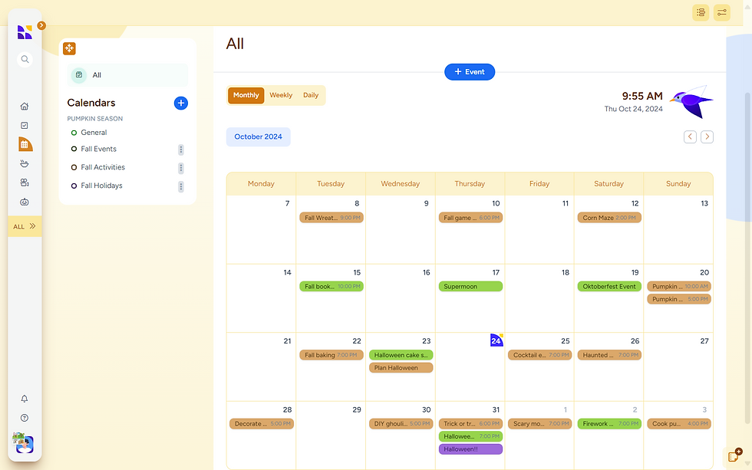The image size is (752, 470).
Task: Open notifications bell icon
Action: pos(25,399)
